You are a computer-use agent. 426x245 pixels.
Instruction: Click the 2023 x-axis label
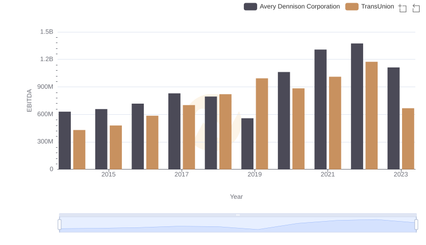click(x=401, y=174)
